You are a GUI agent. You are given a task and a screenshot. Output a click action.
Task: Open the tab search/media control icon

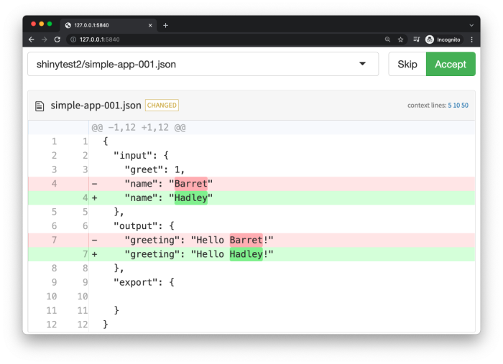tap(416, 39)
